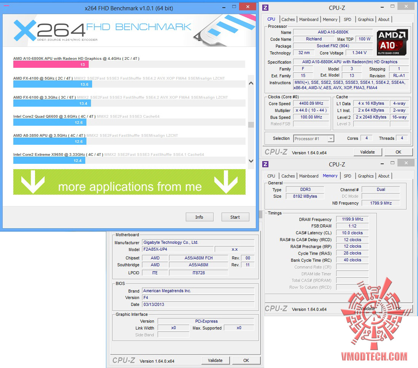Click the AMD FX-6100 result bar showing 13.4
Viewport: 418px width, 368px height.
pos(52,103)
